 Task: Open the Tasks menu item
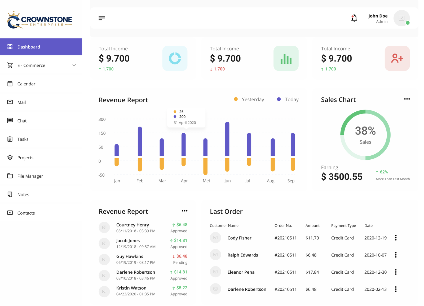point(41,139)
